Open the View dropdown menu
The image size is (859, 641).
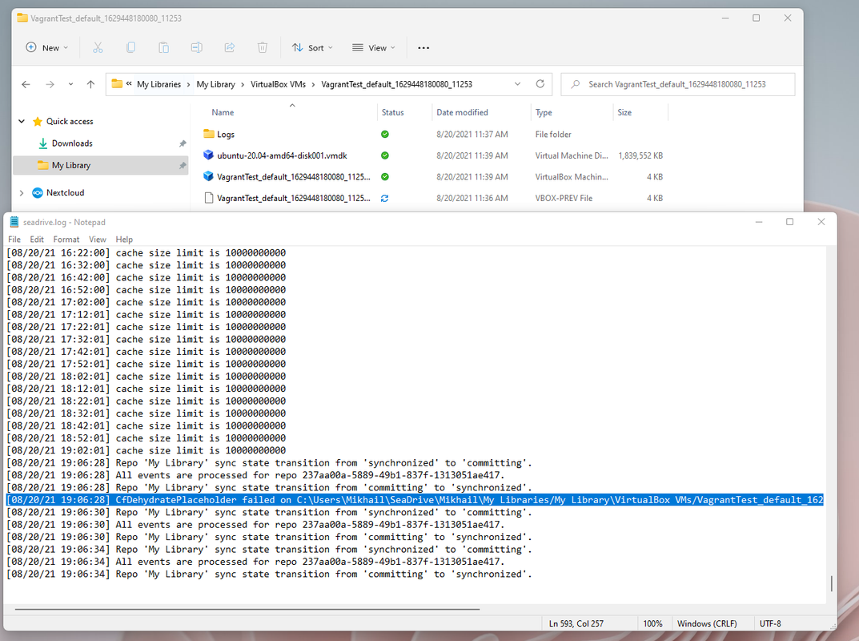click(x=374, y=48)
